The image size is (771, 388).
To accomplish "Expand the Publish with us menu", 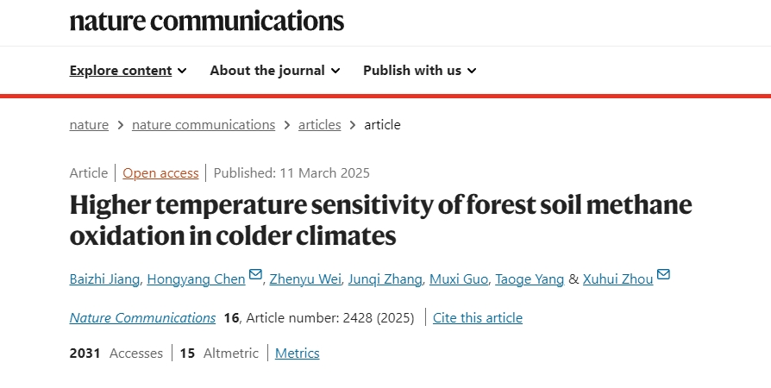I will (419, 71).
